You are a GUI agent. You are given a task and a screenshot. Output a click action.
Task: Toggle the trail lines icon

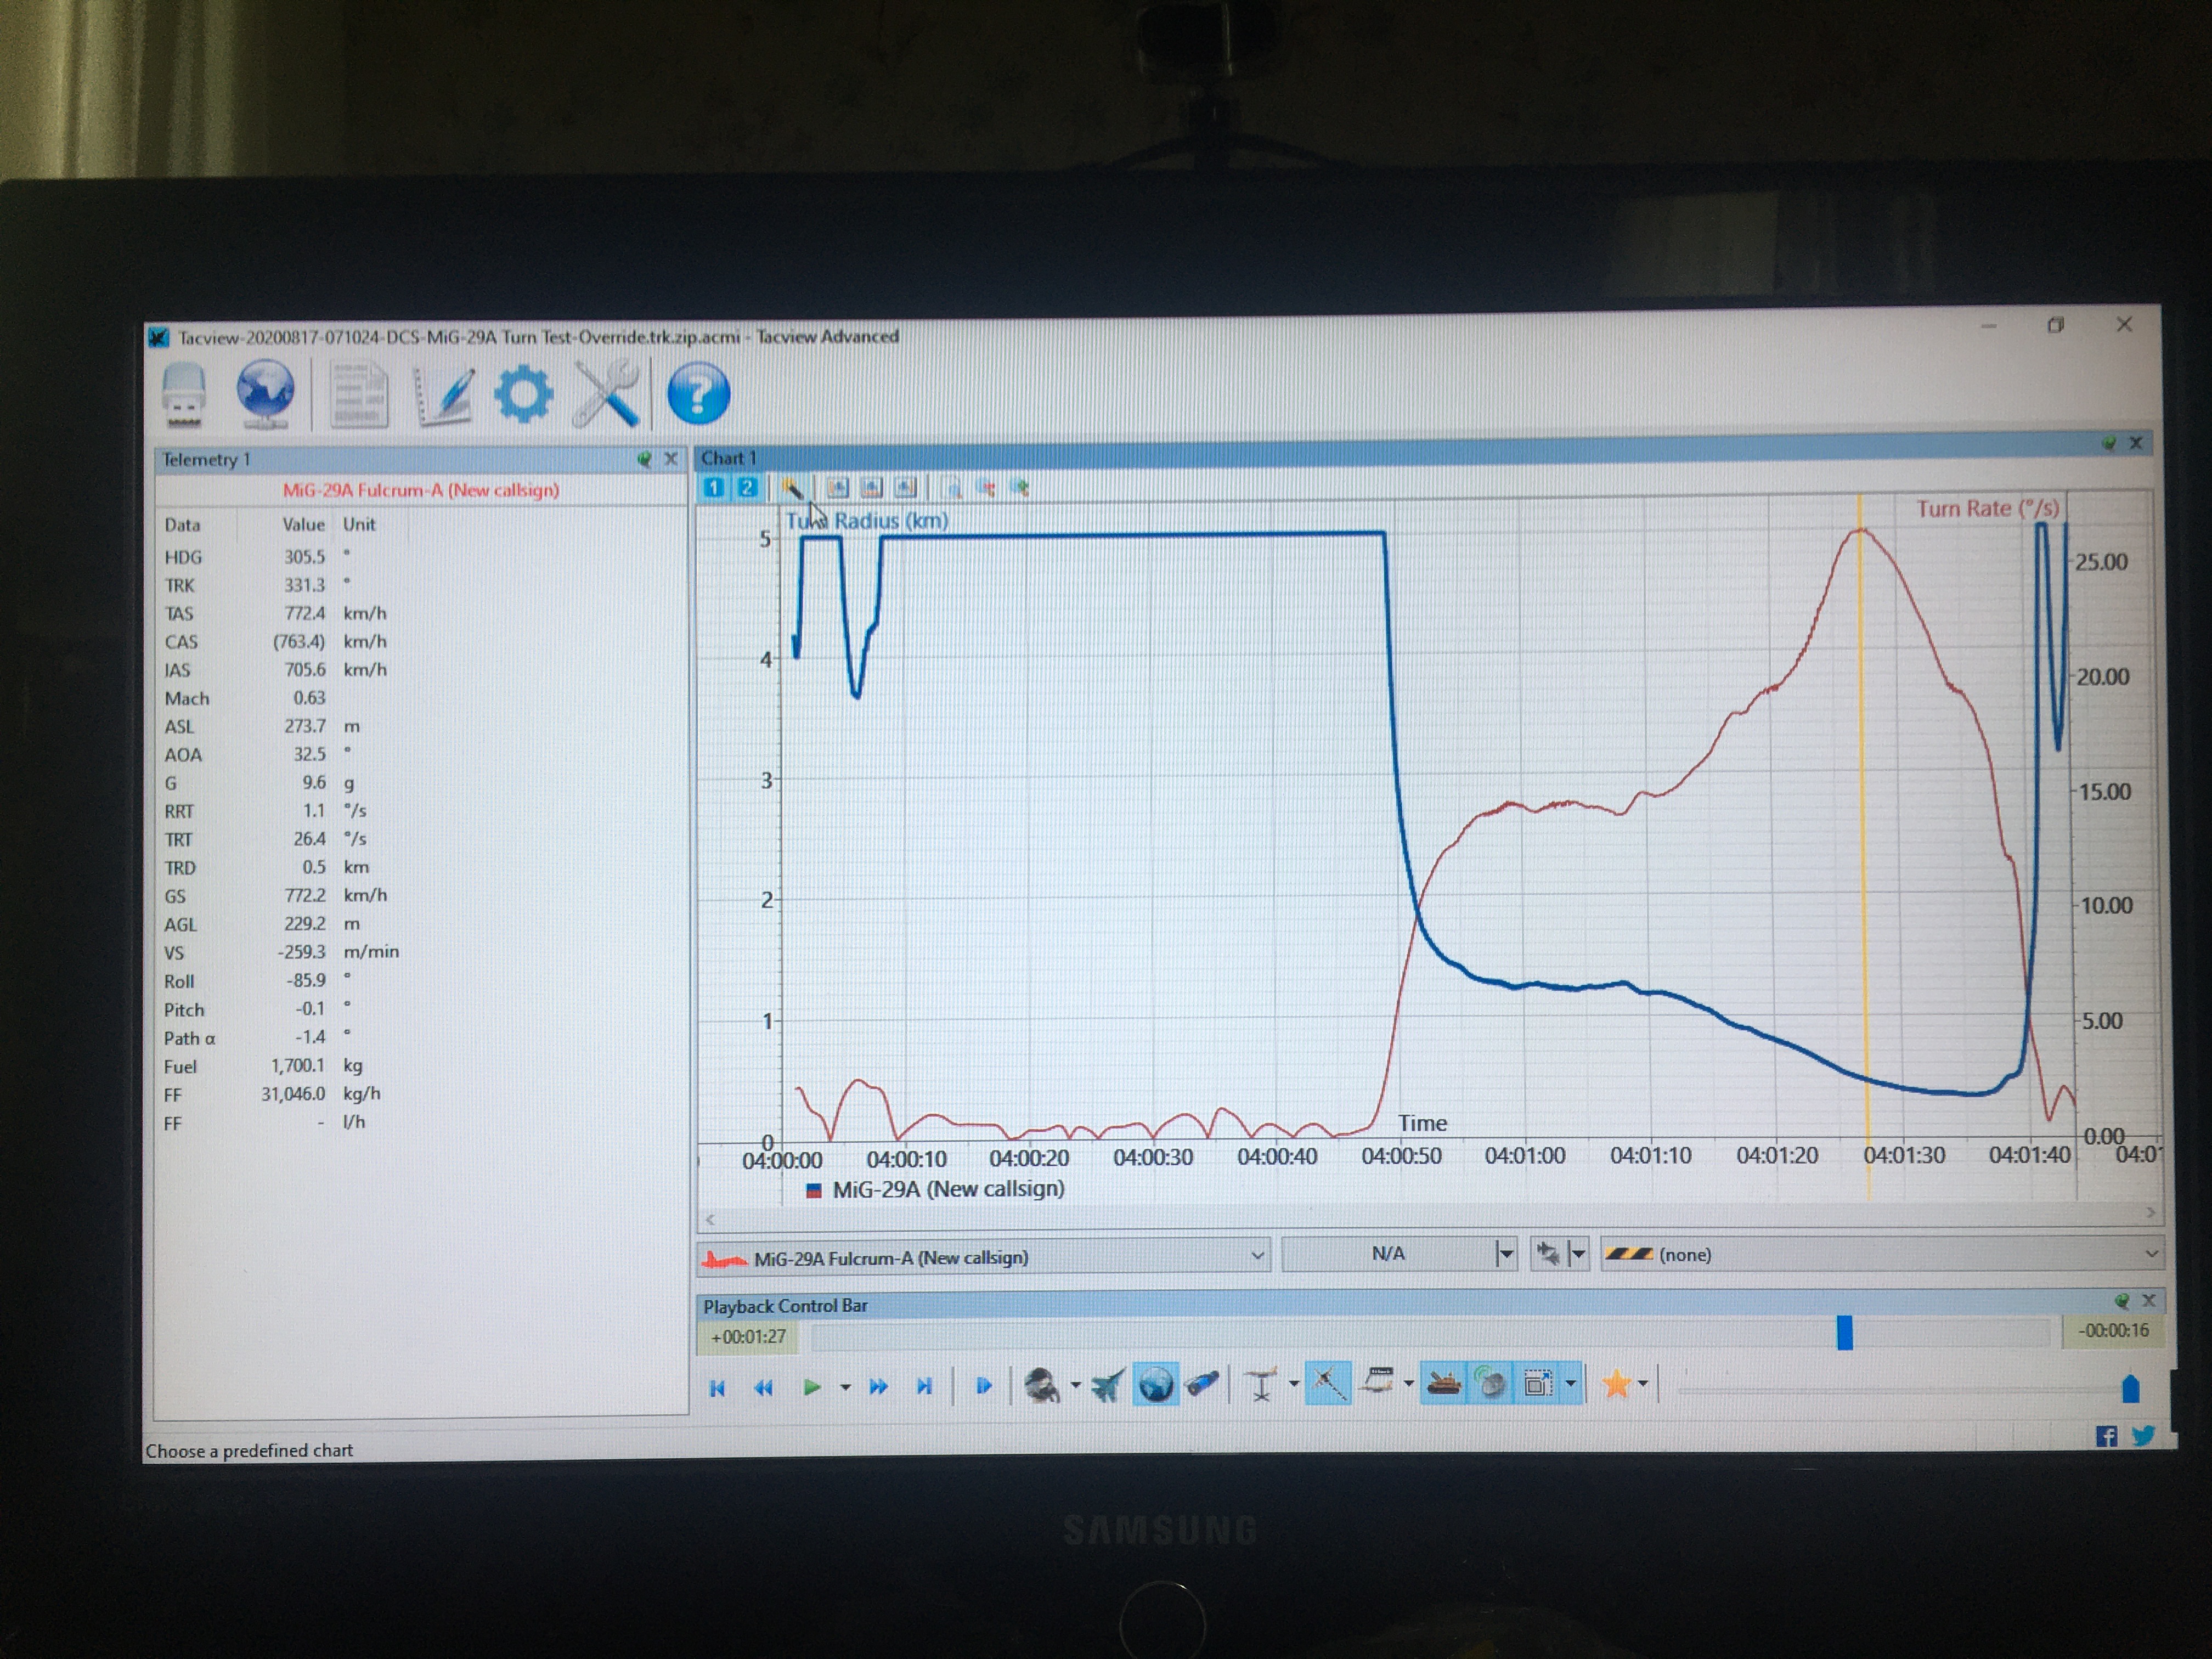1328,1384
